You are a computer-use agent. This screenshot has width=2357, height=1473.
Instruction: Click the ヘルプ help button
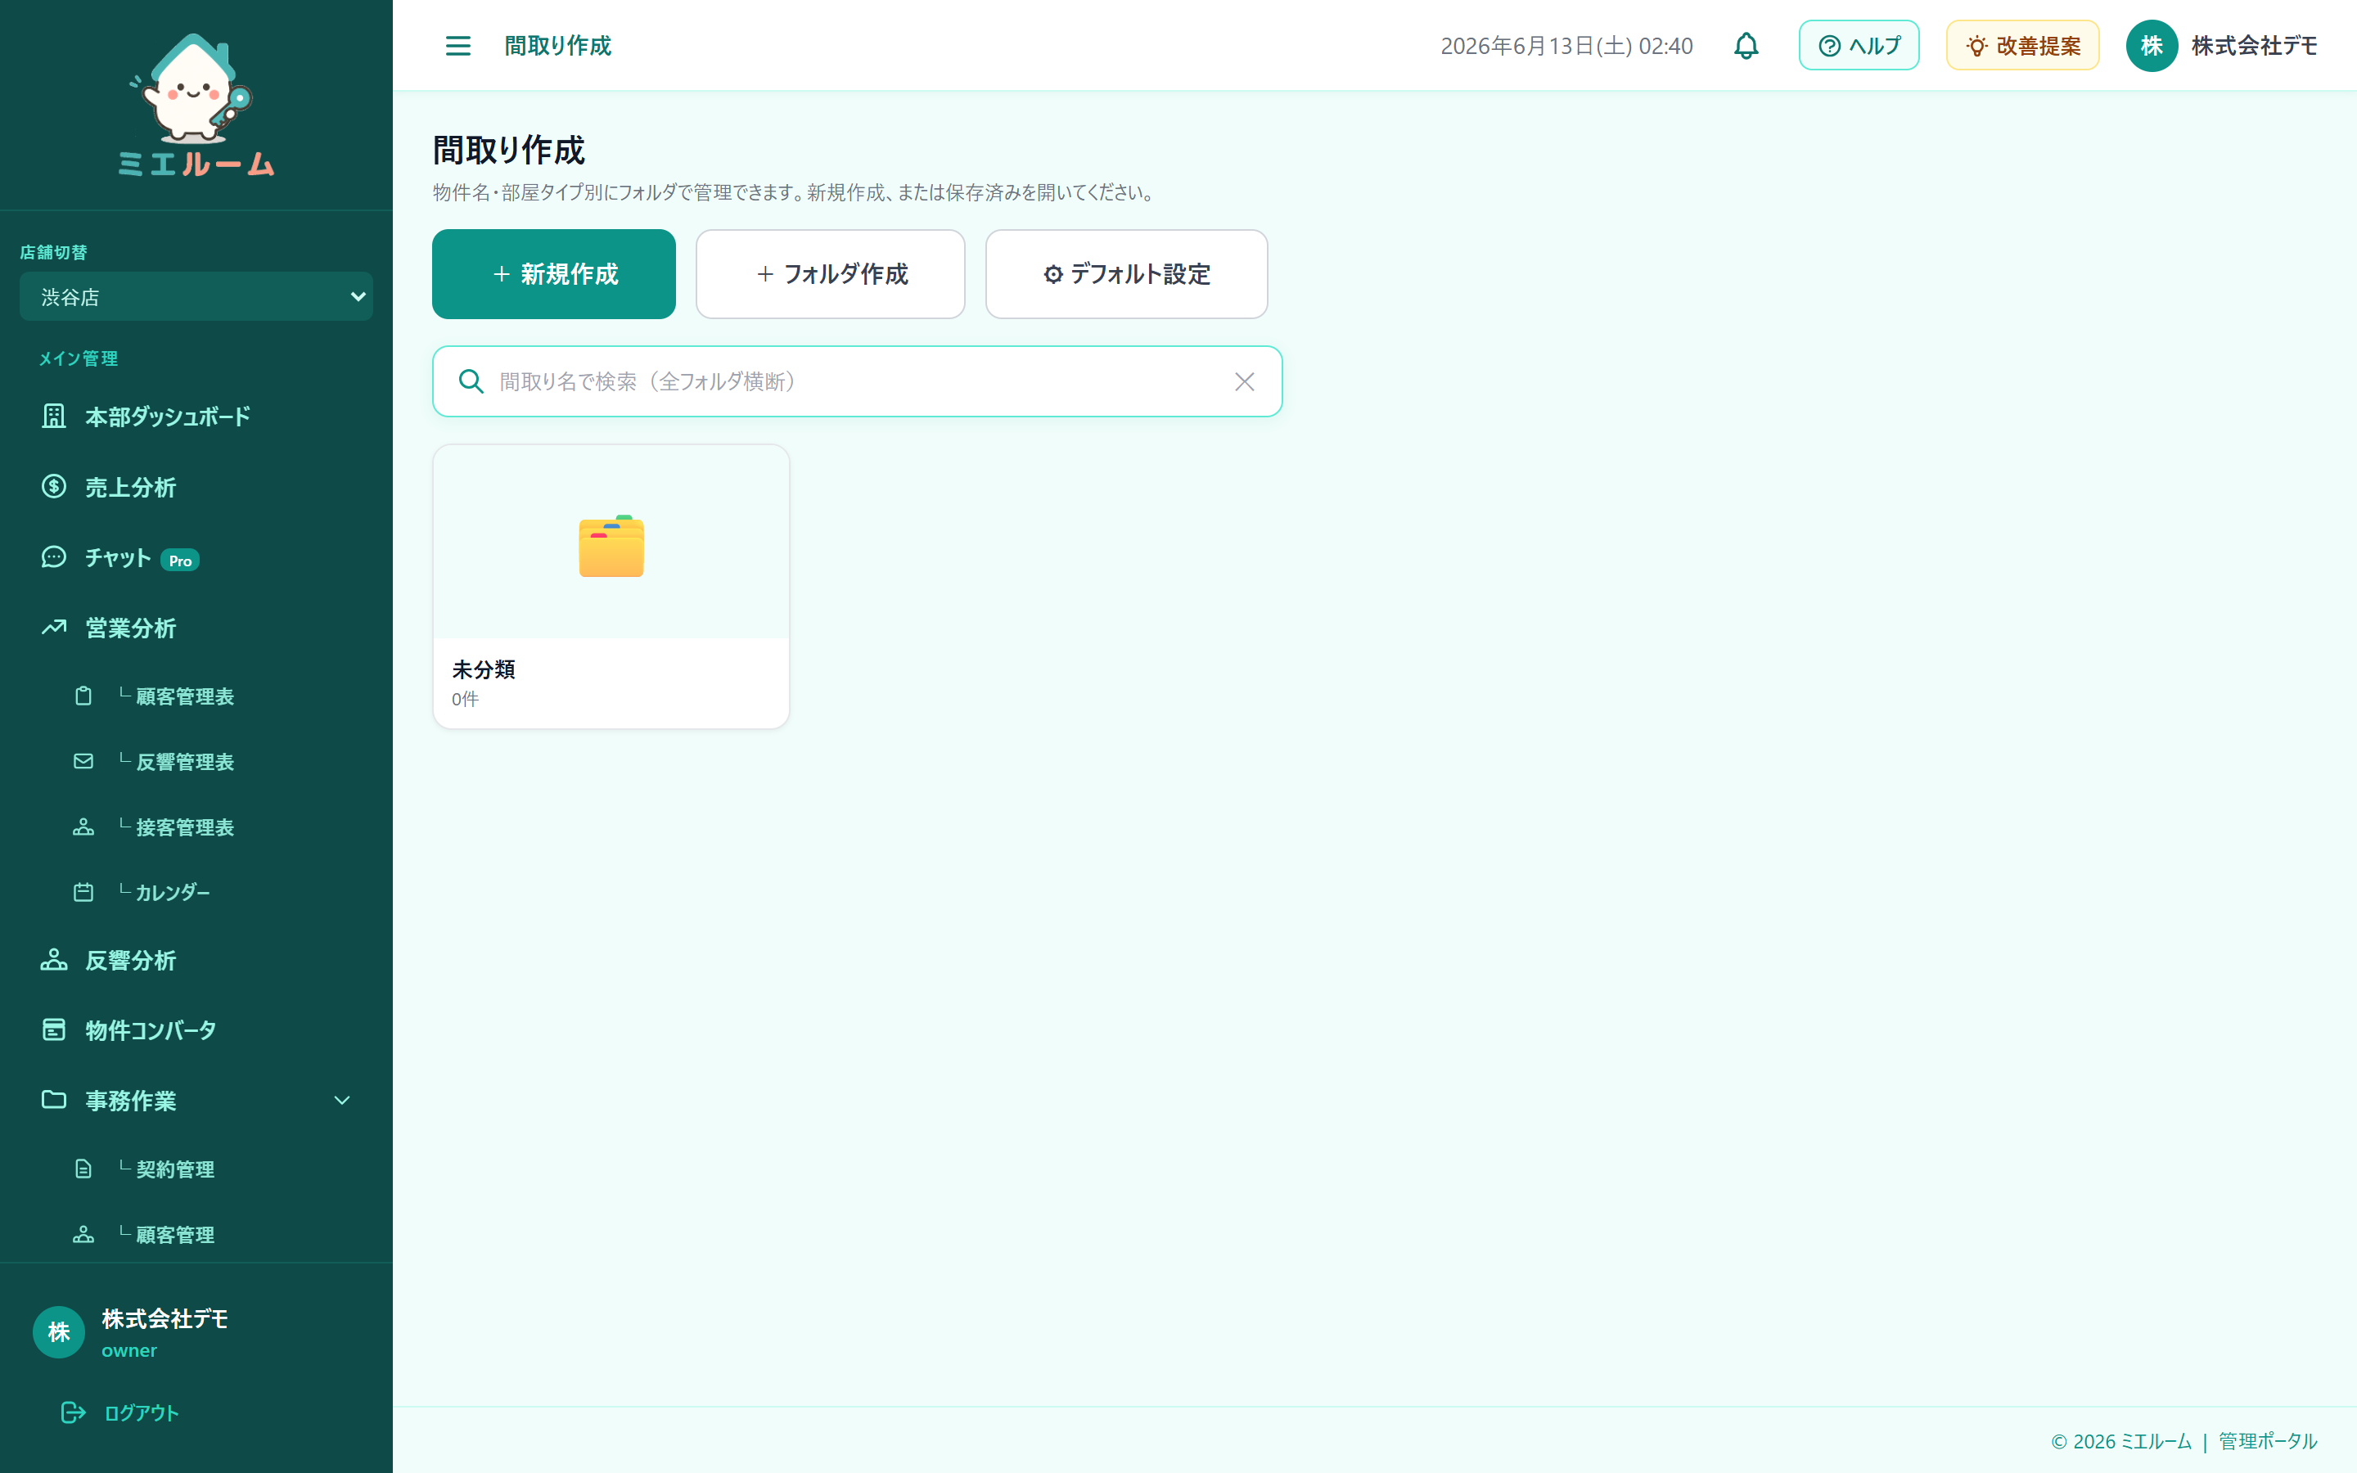pyautogui.click(x=1859, y=46)
